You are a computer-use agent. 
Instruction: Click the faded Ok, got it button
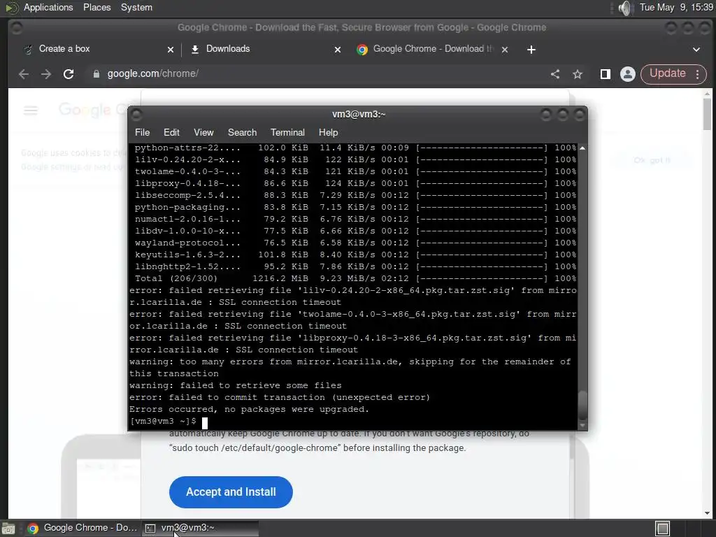(652, 160)
